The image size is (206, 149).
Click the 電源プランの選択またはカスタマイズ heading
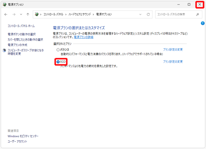tap(79, 28)
